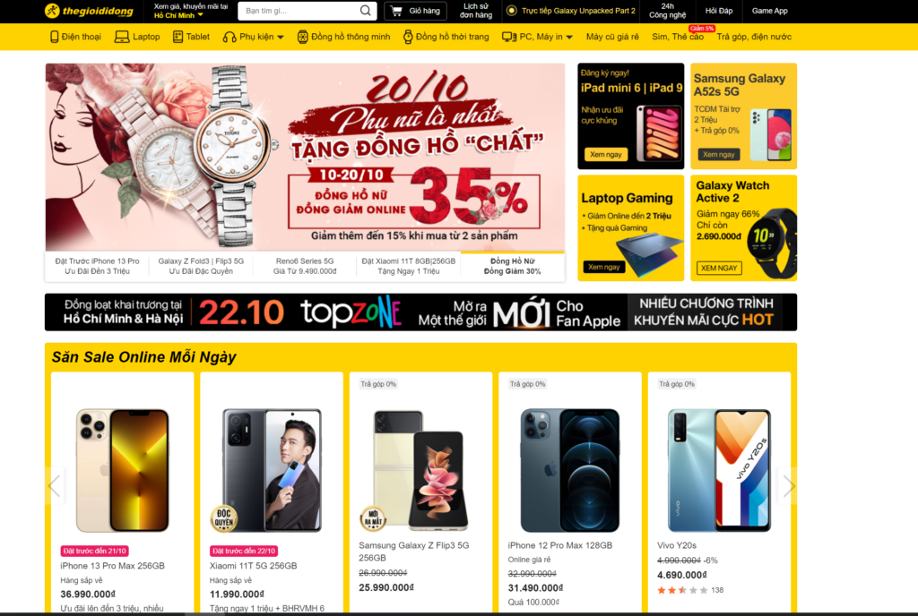This screenshot has height=616, width=918.
Task: Click the Đồng hồ thông minh icon
Action: click(302, 37)
